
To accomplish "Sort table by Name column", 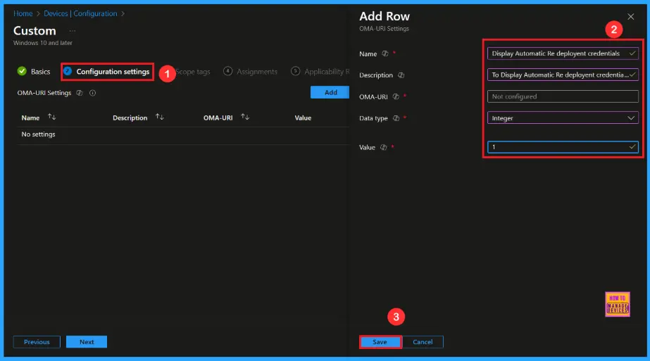I will point(51,118).
